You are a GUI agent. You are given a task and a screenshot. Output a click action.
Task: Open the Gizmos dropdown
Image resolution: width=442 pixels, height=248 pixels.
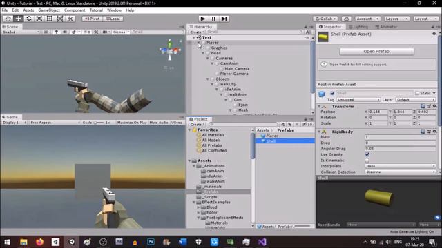(x=121, y=32)
